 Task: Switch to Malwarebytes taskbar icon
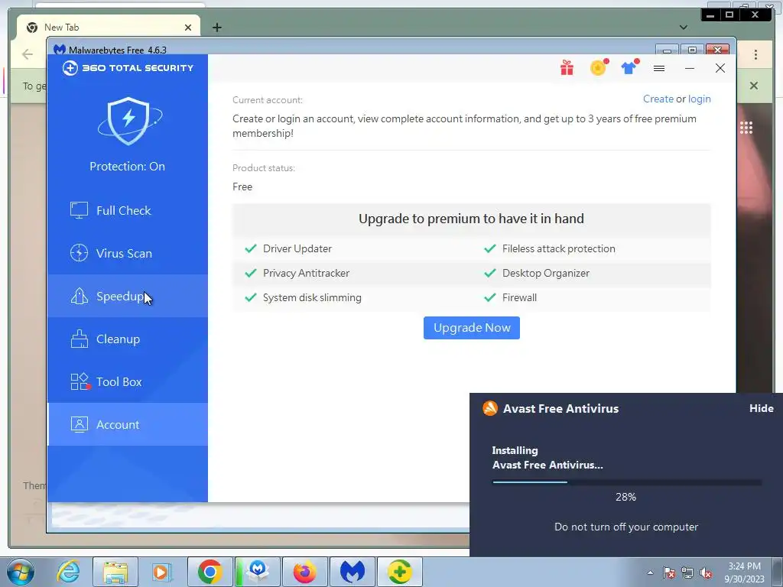click(x=353, y=572)
